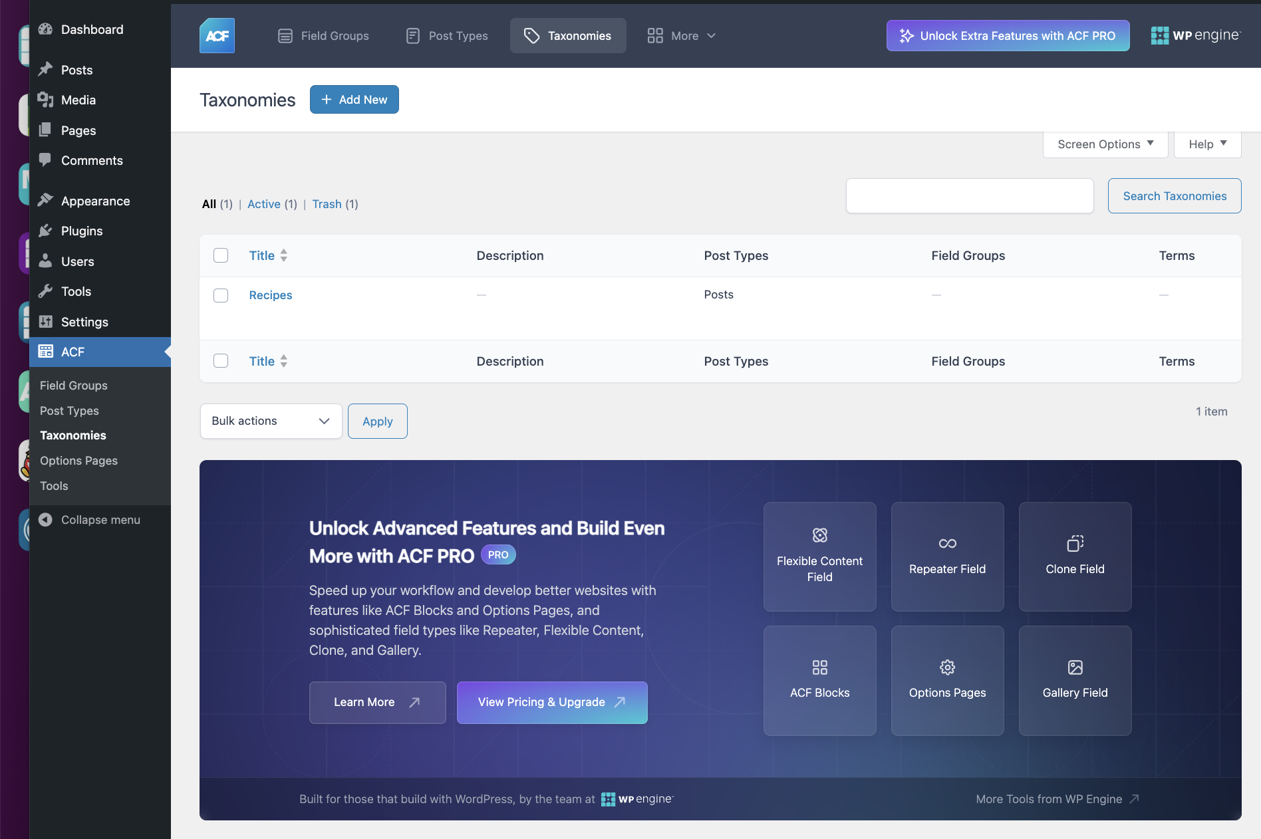Click the Flexible Content Field icon
The image size is (1261, 839).
tap(819, 535)
